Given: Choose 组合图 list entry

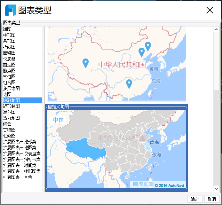Looking at the screenshot, I should [22, 82].
